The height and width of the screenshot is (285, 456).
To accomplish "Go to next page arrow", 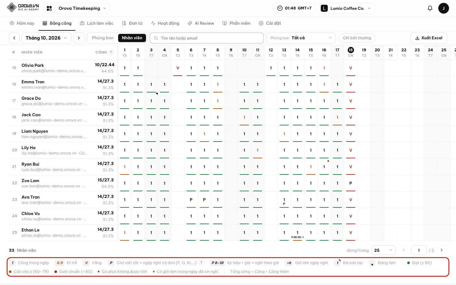I will 441,250.
